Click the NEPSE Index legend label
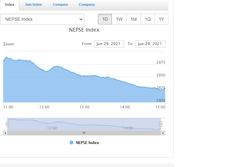 pos(87,143)
